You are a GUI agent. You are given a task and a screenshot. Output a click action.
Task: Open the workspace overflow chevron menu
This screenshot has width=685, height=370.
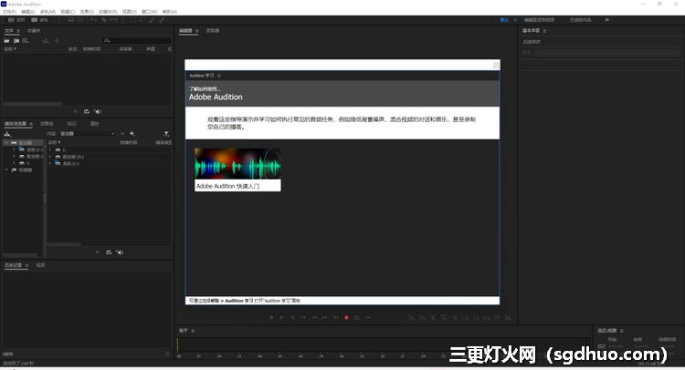(606, 20)
